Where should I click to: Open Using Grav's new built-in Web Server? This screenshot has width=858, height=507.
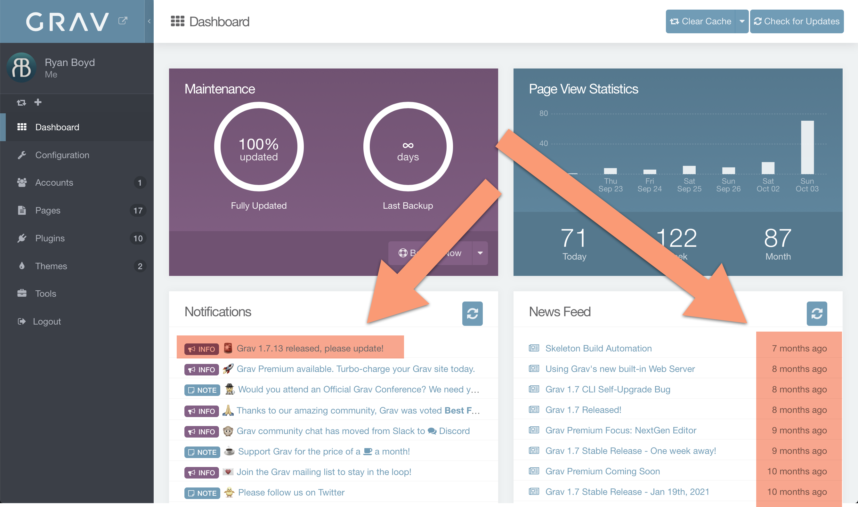click(620, 369)
